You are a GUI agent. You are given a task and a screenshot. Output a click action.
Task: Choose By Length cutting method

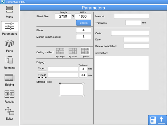click(x=60, y=53)
